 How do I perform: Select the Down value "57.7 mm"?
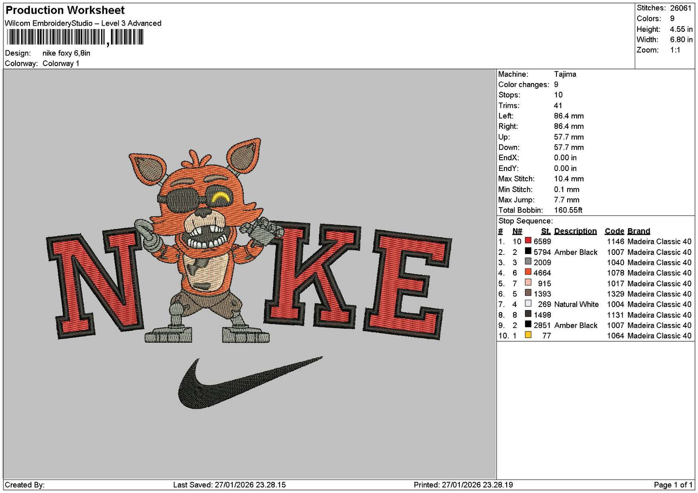pos(569,147)
